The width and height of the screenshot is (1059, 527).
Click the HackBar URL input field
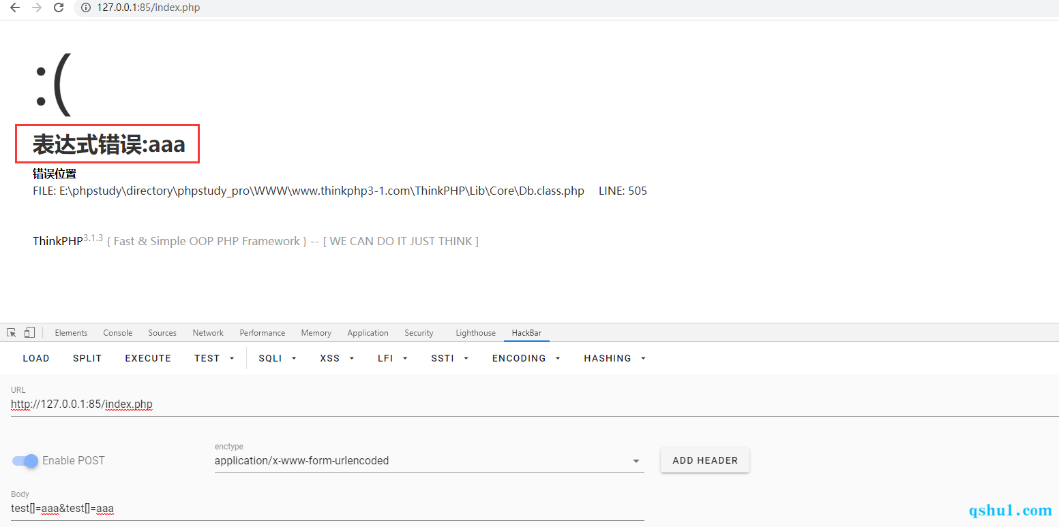coord(477,404)
